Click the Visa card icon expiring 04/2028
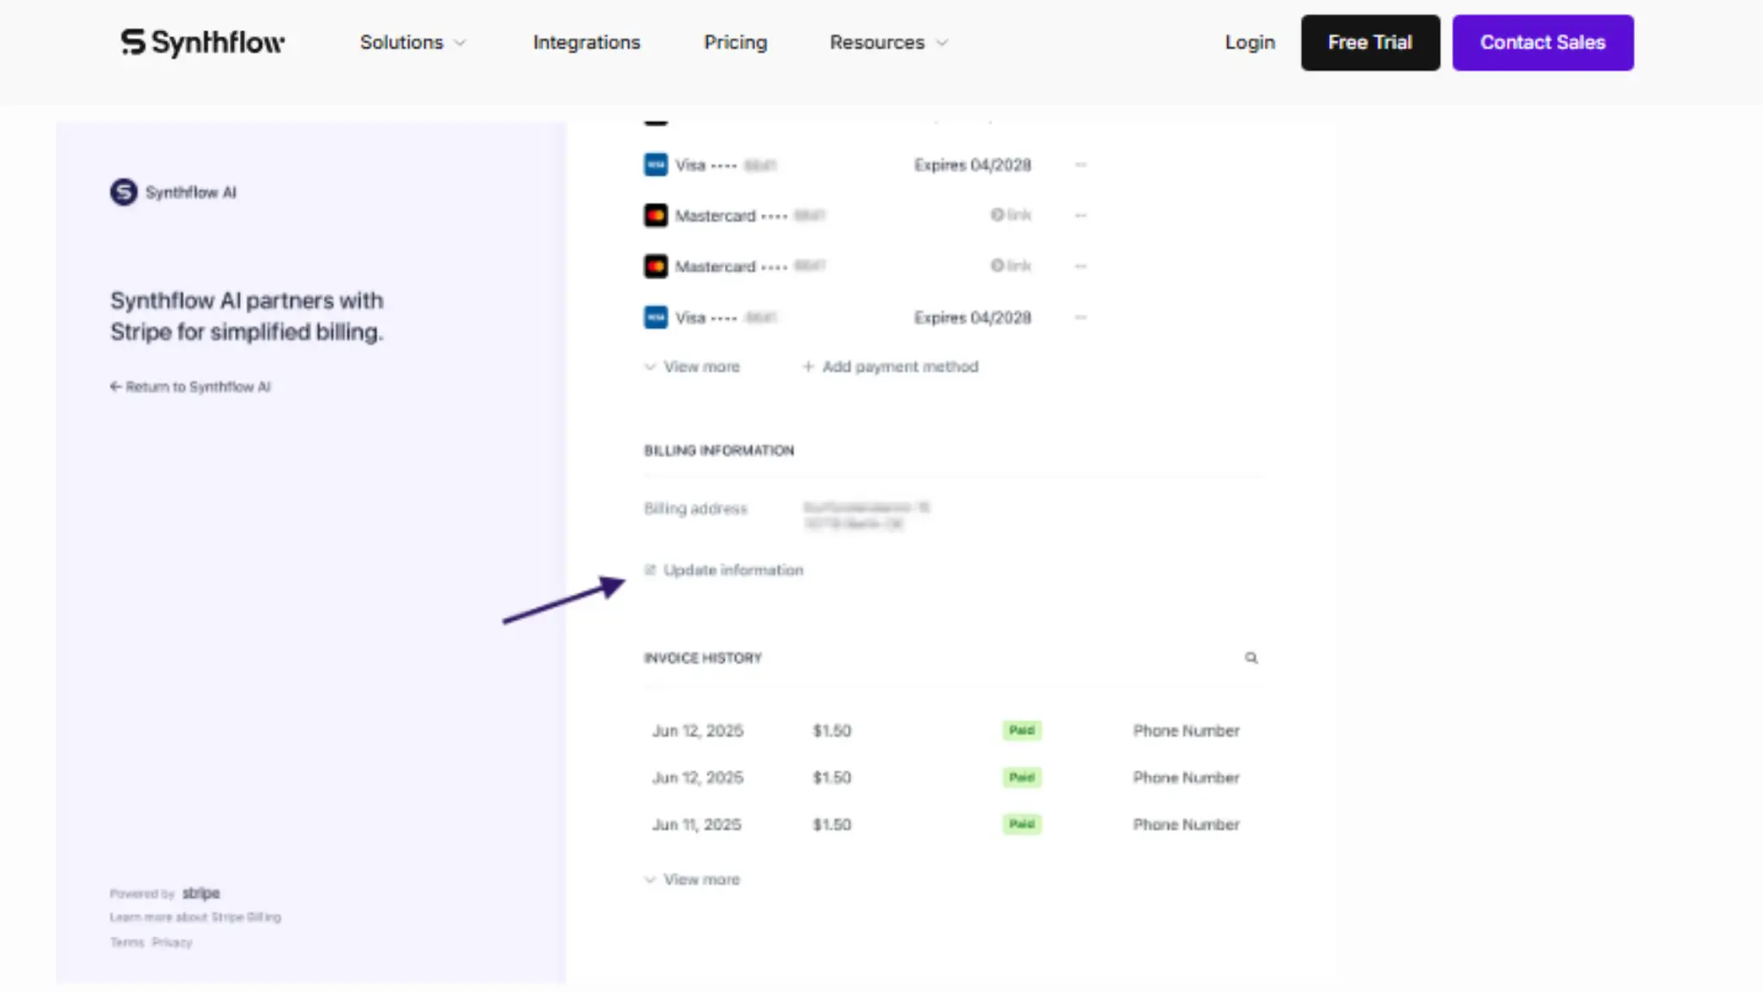 pos(655,164)
